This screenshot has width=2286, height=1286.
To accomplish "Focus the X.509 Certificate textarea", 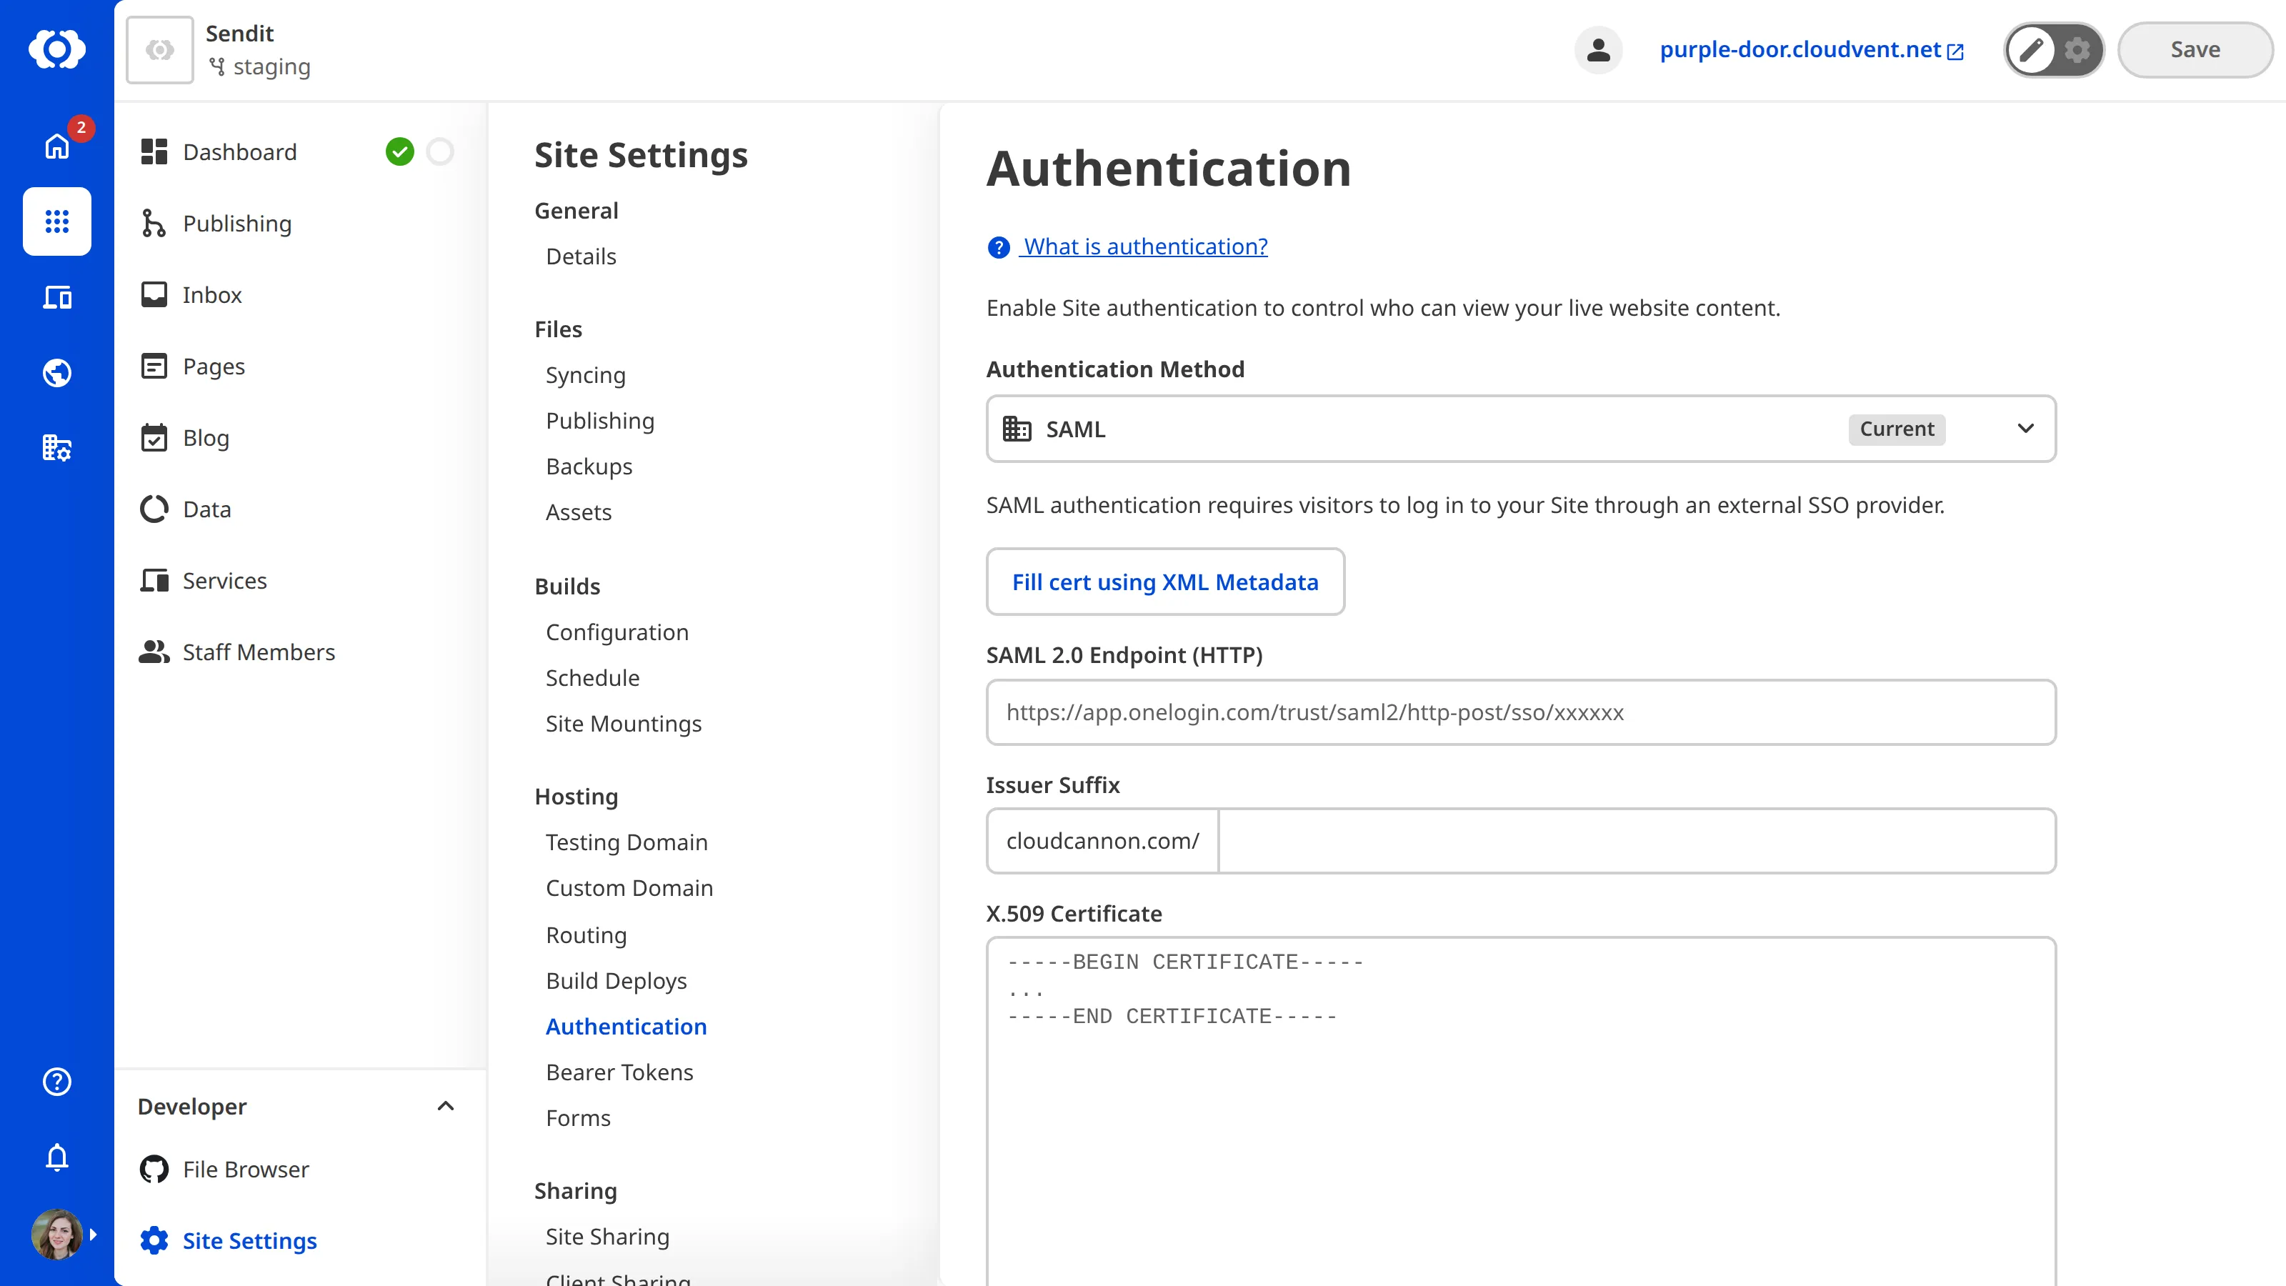I will pos(1521,1111).
